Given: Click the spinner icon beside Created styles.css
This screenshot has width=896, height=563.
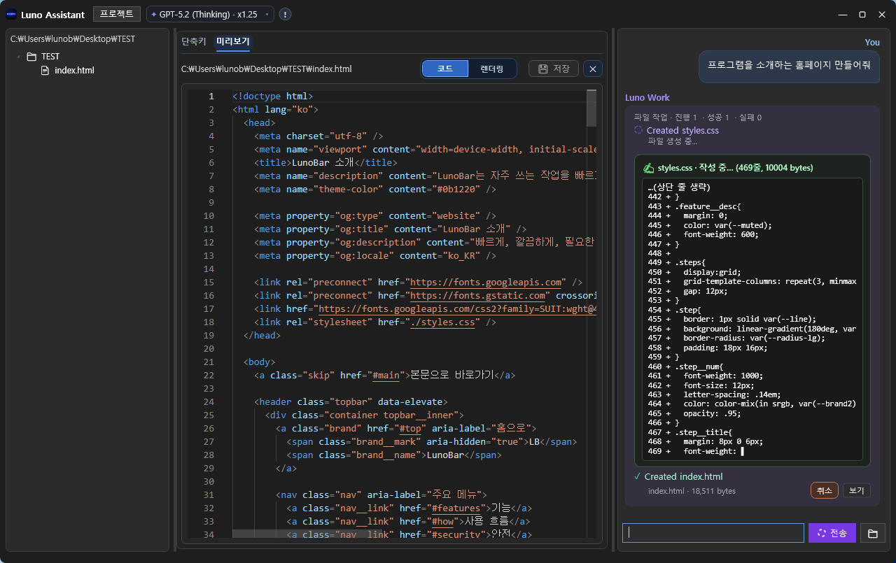Looking at the screenshot, I should (x=638, y=130).
